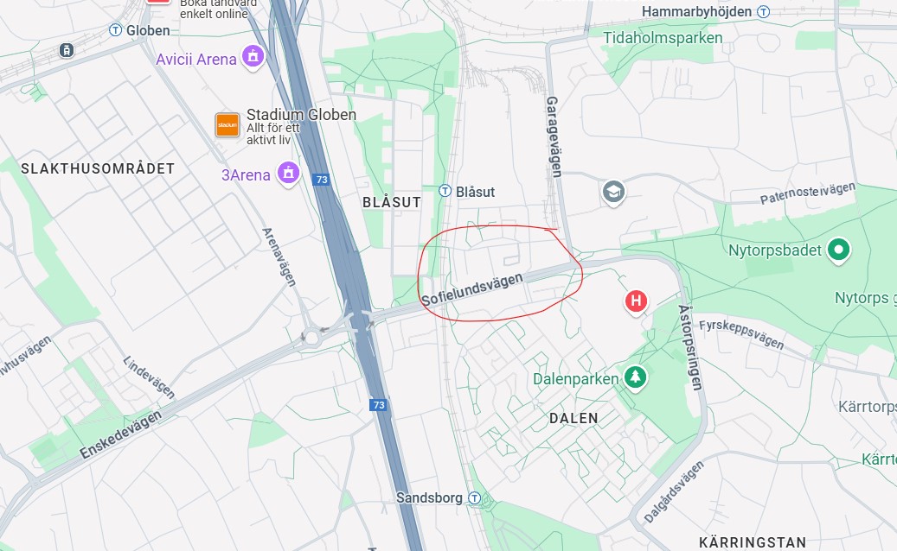Click the Nytorpsbadet green location pin
This screenshot has height=551, width=897.
tap(839, 250)
